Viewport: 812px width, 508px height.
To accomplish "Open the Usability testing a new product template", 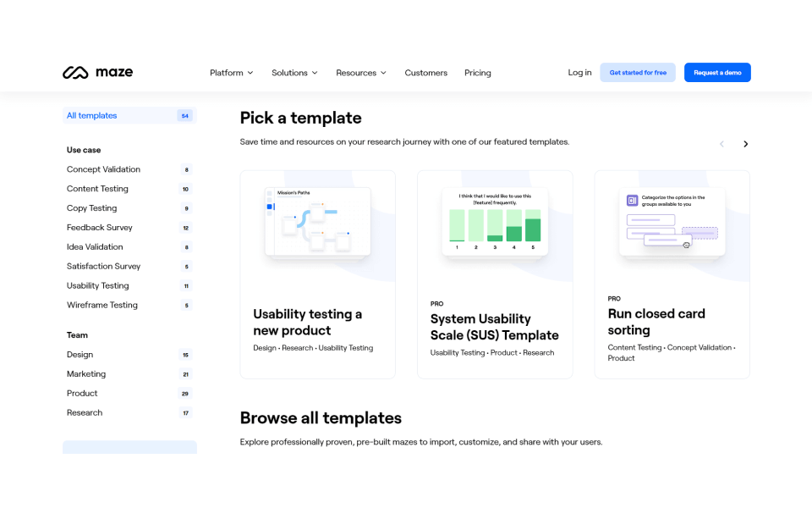I will point(317,273).
